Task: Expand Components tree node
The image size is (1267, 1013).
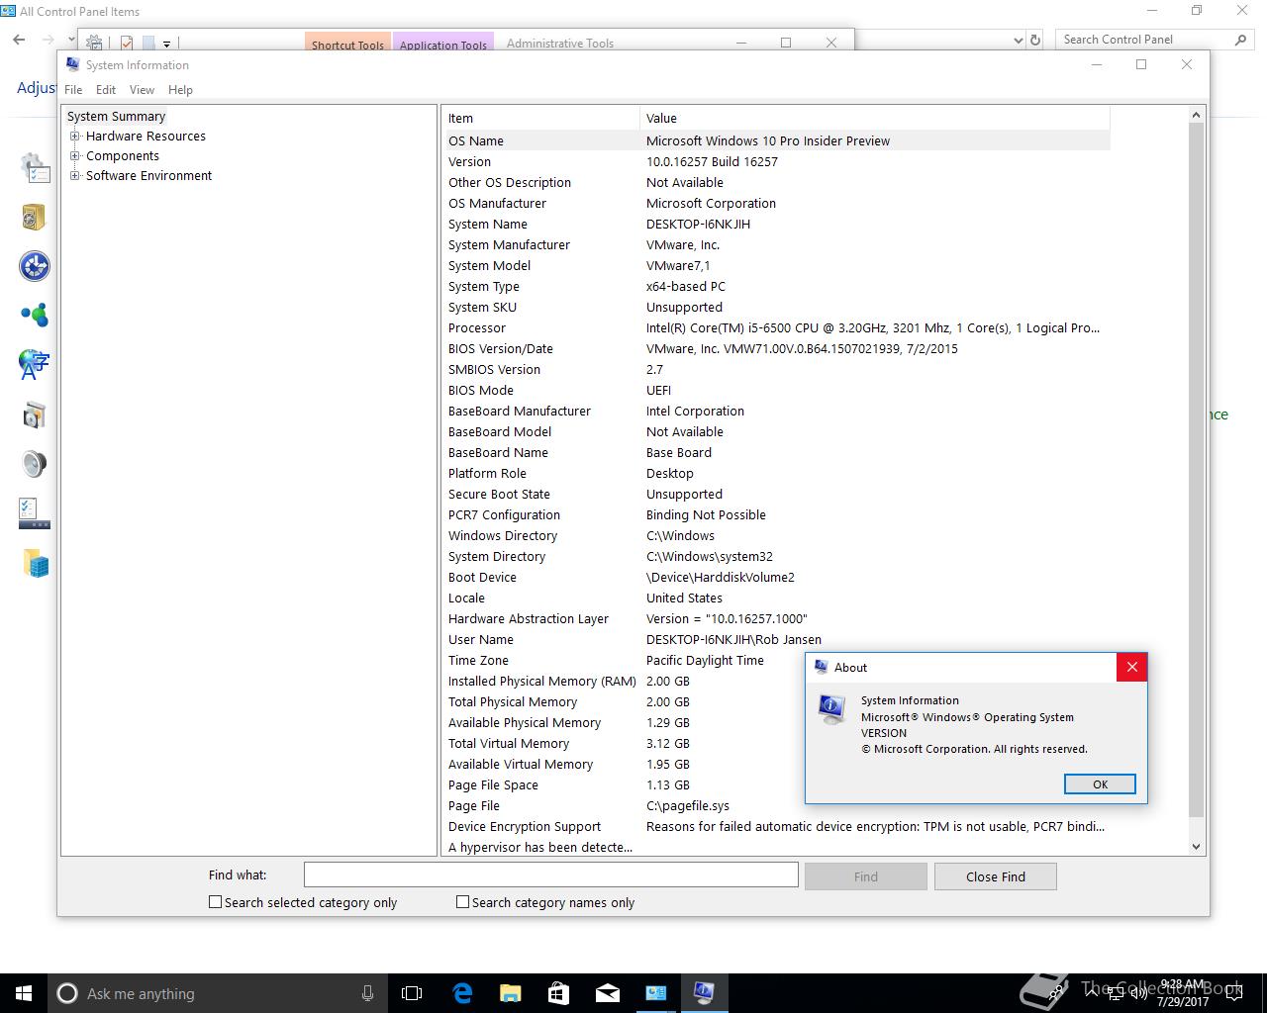Action: pos(75,156)
